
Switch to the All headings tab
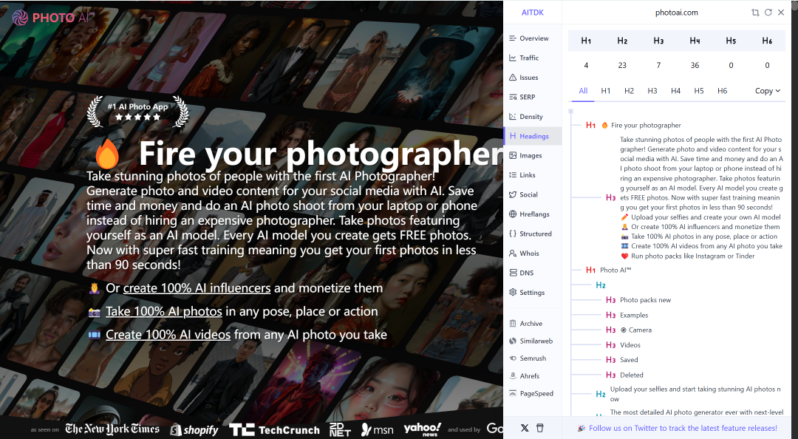pyautogui.click(x=583, y=91)
